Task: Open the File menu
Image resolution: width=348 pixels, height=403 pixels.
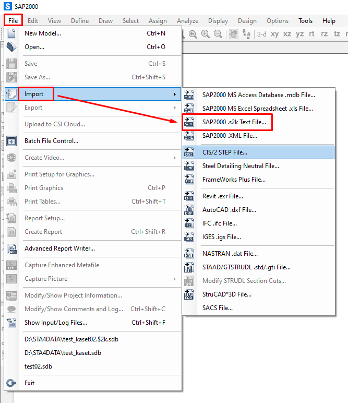Action: tap(13, 21)
